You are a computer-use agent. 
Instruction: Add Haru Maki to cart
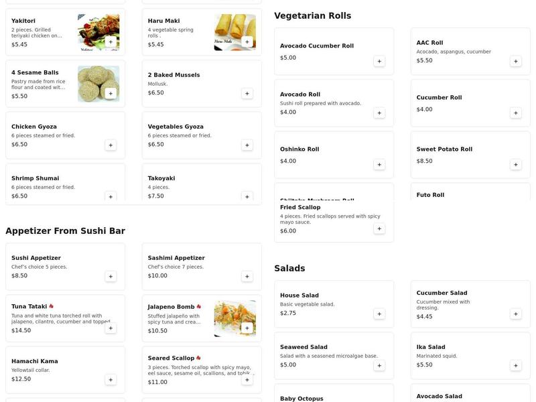247,42
